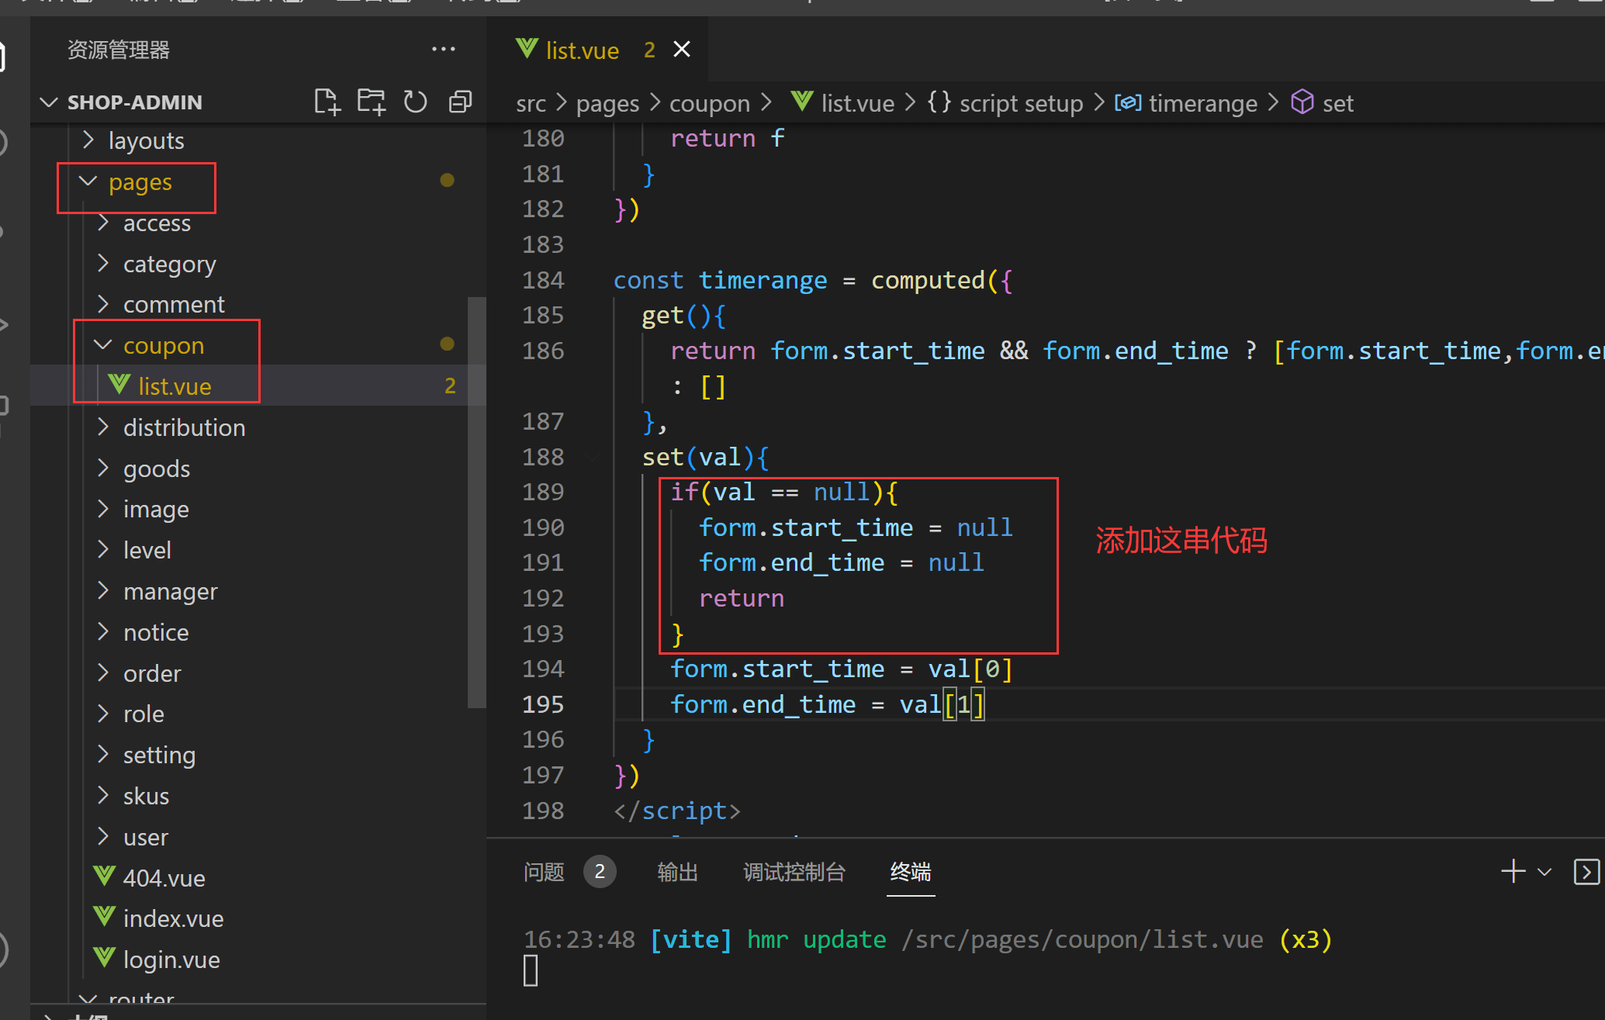
Task: Expand the role folder
Action: coord(103,714)
